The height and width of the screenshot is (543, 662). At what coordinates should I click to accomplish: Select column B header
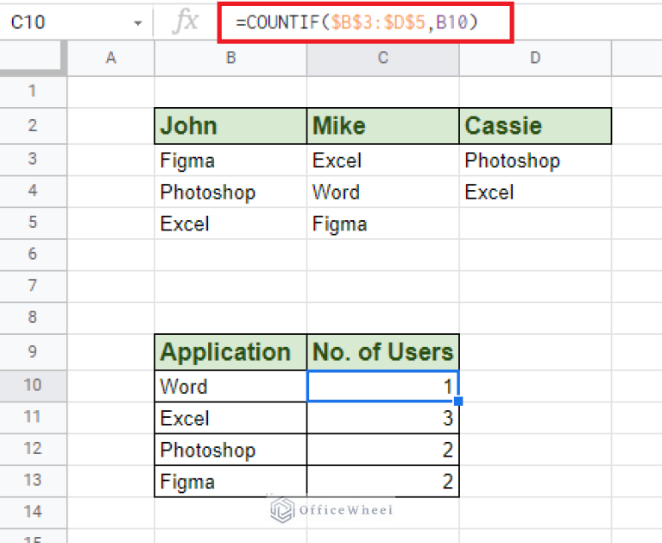[x=230, y=58]
